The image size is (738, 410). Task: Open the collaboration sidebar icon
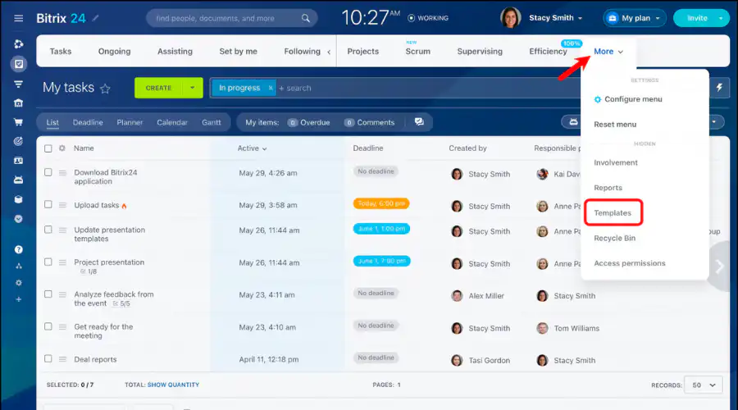coord(18,43)
